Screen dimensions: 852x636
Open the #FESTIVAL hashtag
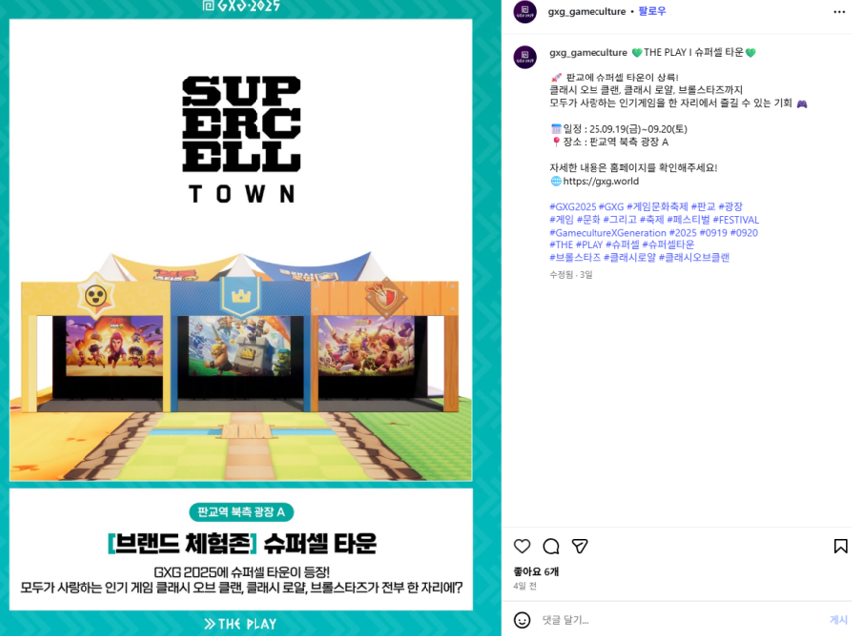(x=735, y=220)
